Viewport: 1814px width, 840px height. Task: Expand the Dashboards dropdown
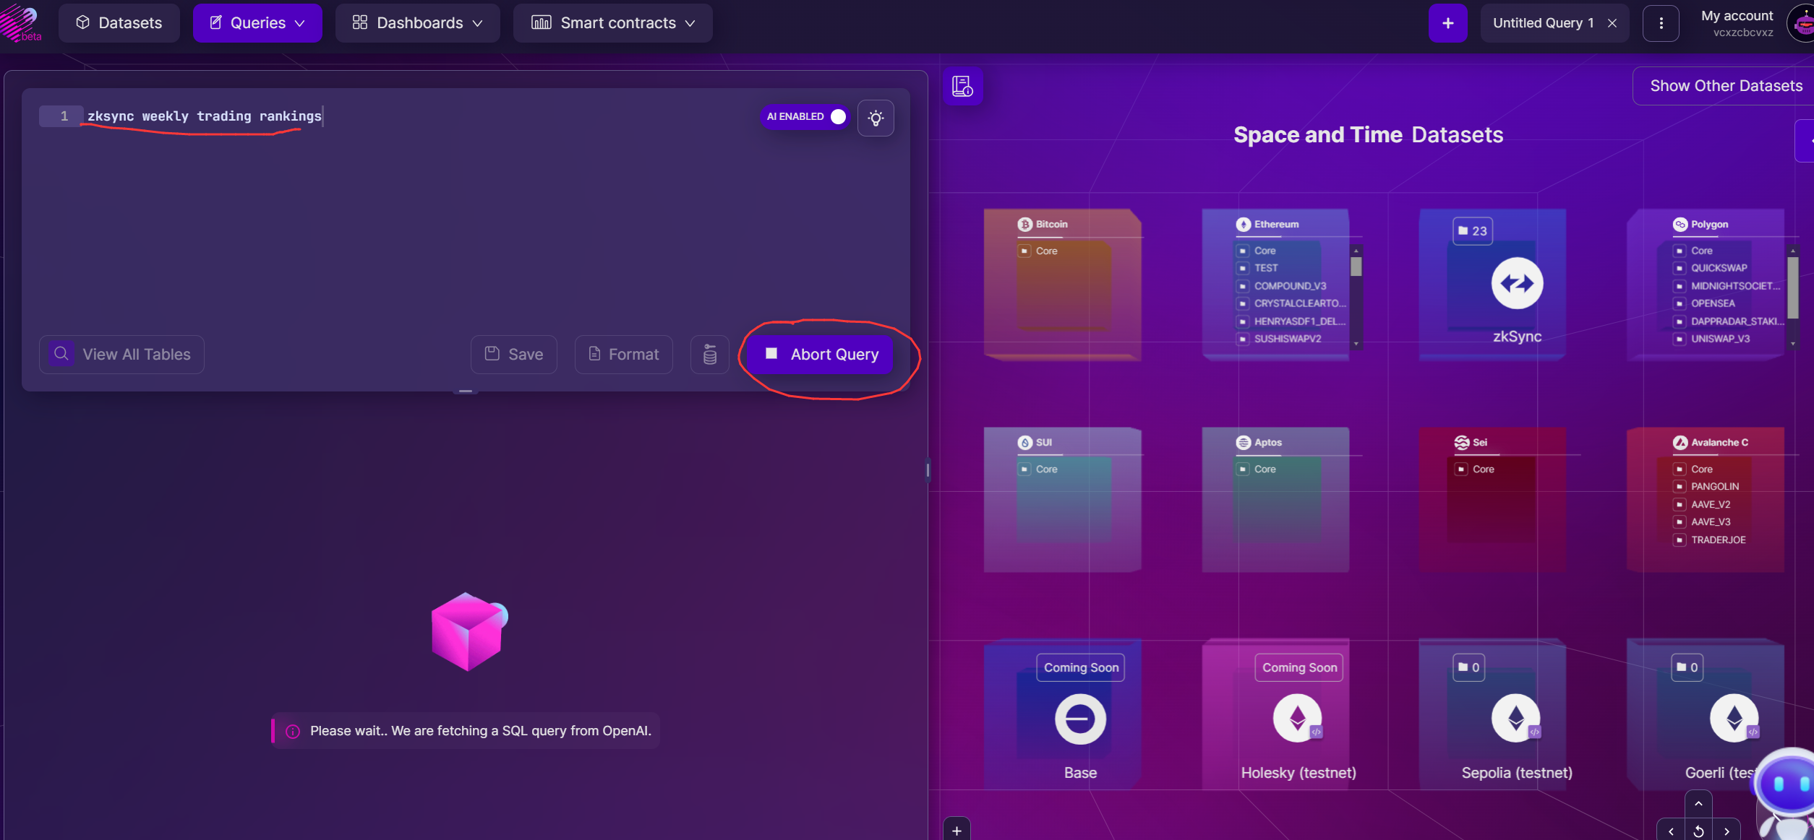417,23
